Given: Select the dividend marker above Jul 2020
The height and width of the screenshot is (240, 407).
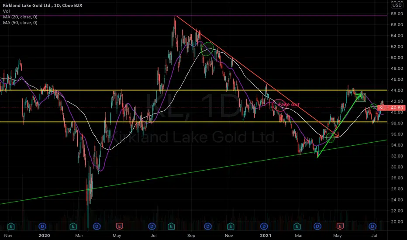Looking at the screenshot, I should [x=152, y=226].
